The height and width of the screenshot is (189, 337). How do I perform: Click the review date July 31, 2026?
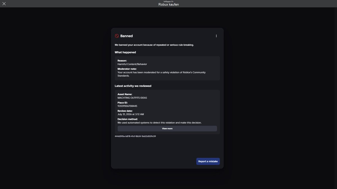click(131, 114)
